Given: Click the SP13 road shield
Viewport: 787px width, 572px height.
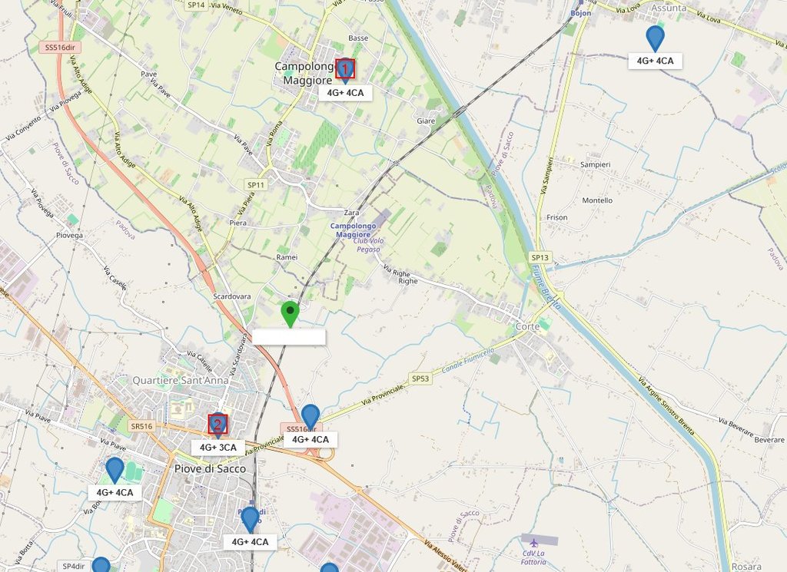Looking at the screenshot, I should pos(540,257).
